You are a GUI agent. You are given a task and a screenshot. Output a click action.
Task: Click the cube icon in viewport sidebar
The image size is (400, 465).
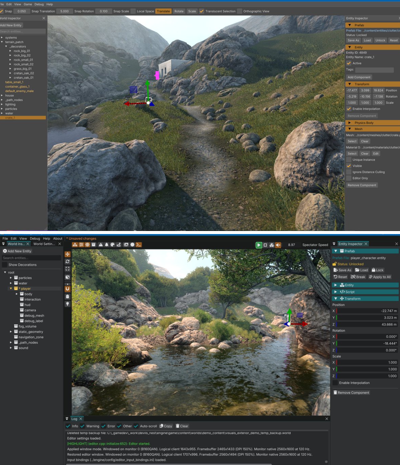(x=67, y=277)
